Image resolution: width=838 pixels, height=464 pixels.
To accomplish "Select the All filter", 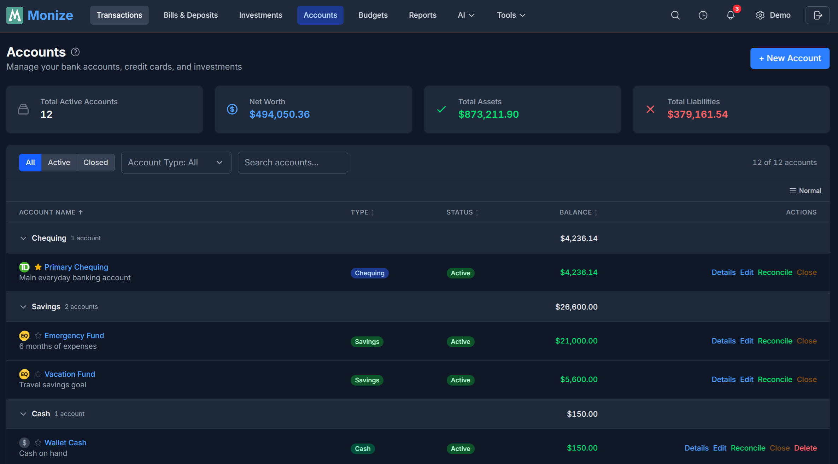I will pos(30,163).
